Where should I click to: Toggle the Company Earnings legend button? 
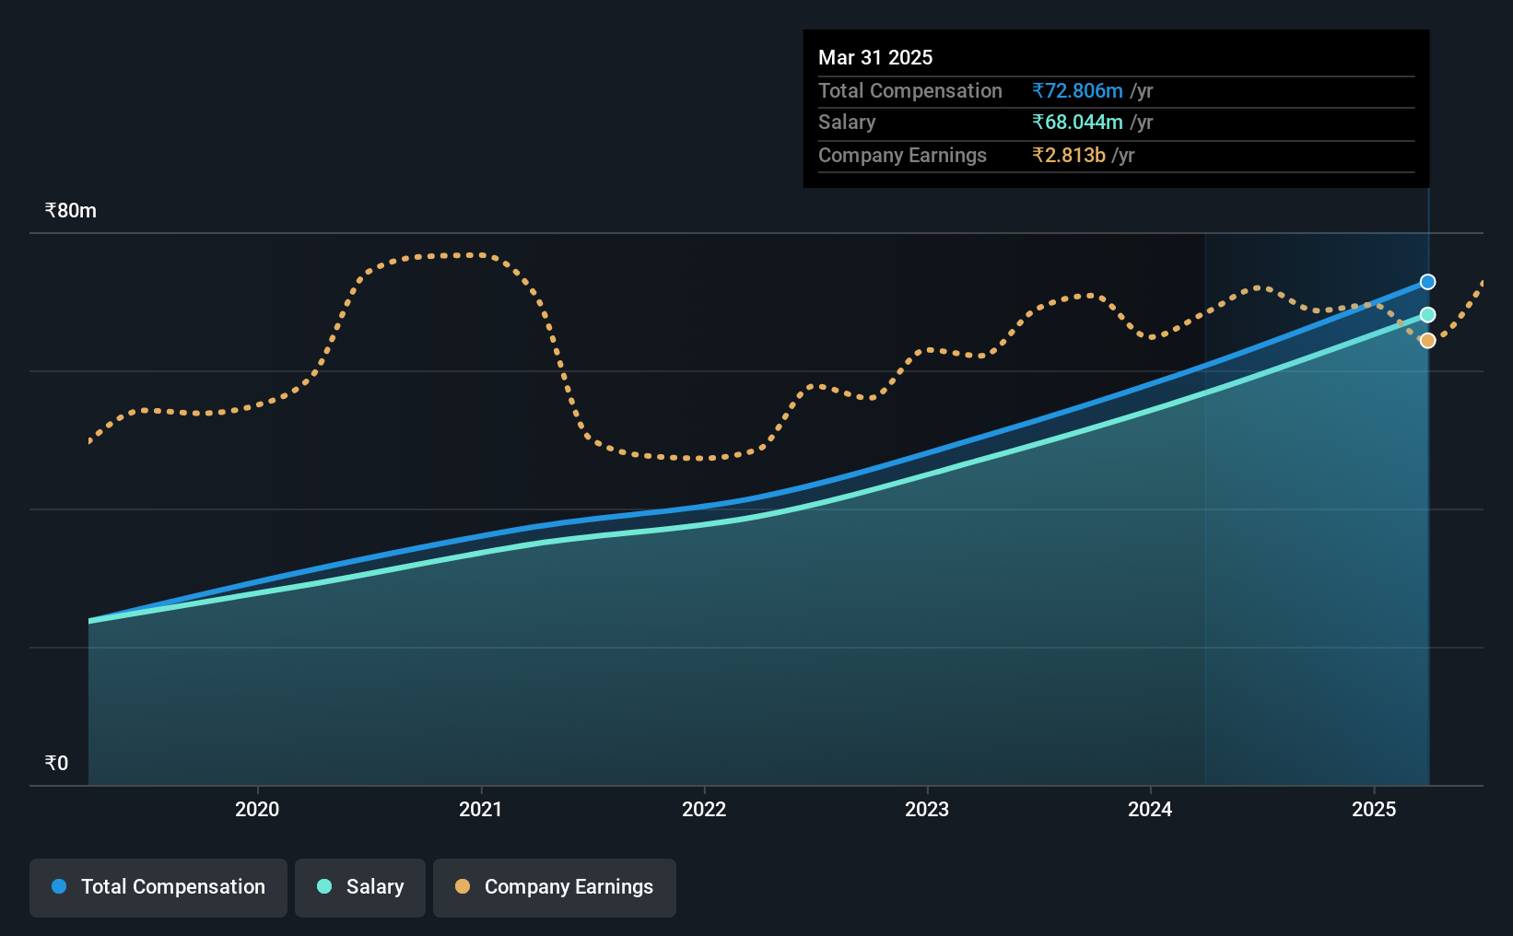point(555,887)
